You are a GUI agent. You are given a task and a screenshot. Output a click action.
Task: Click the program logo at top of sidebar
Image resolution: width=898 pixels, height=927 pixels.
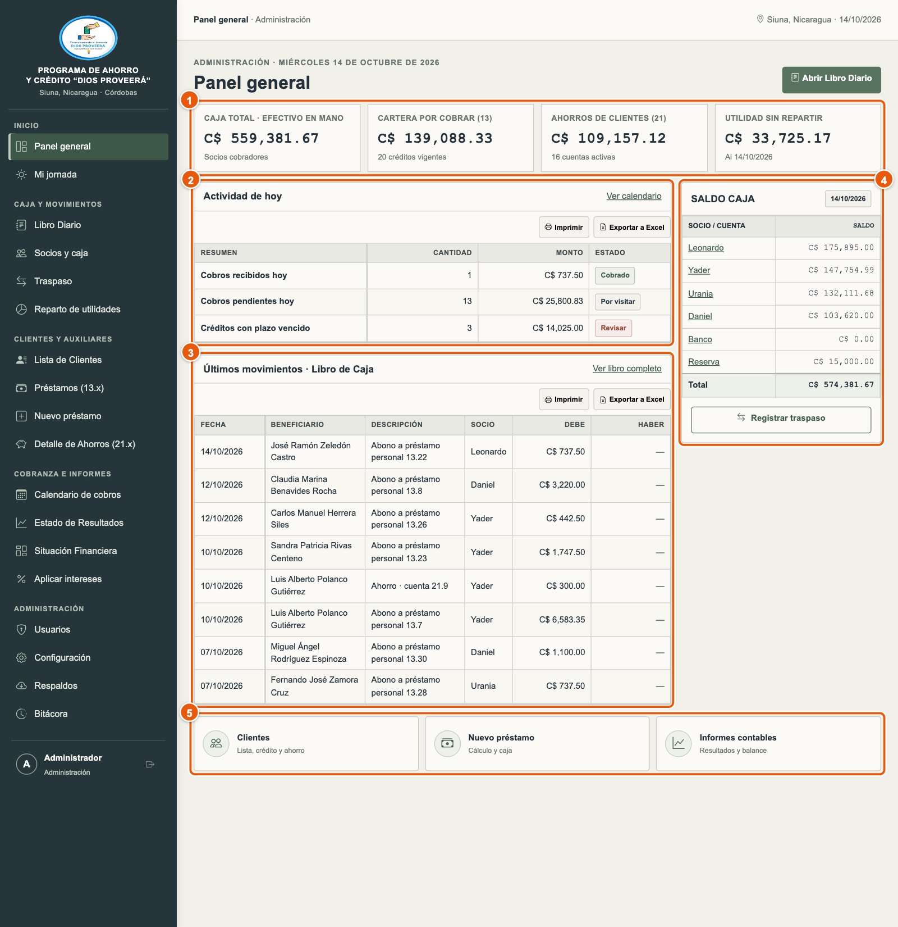click(x=88, y=38)
